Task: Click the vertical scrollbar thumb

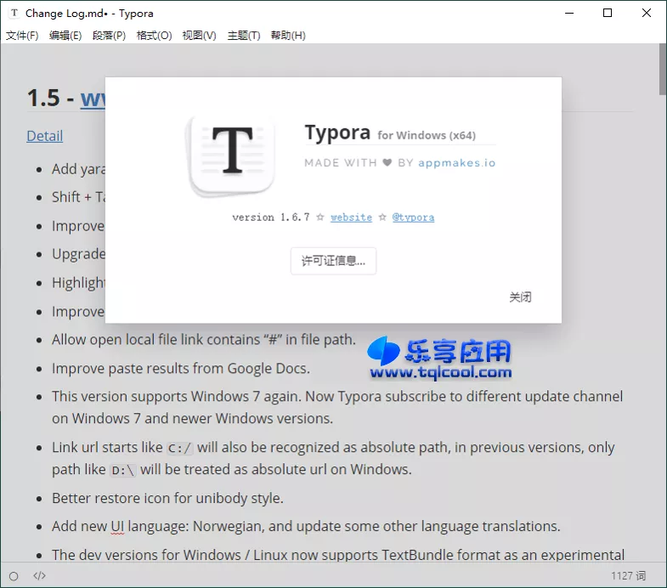Action: 662,69
